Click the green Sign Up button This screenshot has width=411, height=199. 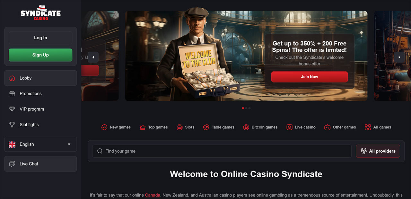40,55
